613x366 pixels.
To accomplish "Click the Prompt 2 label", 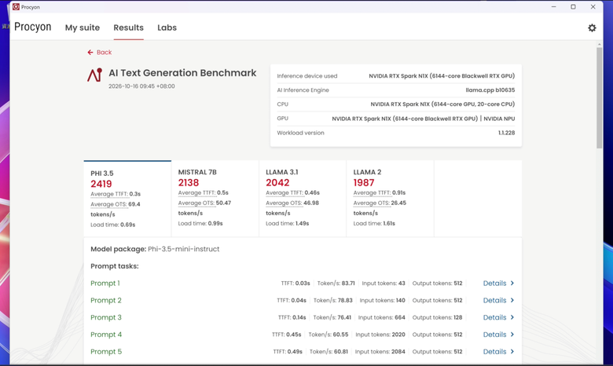I will 106,300.
